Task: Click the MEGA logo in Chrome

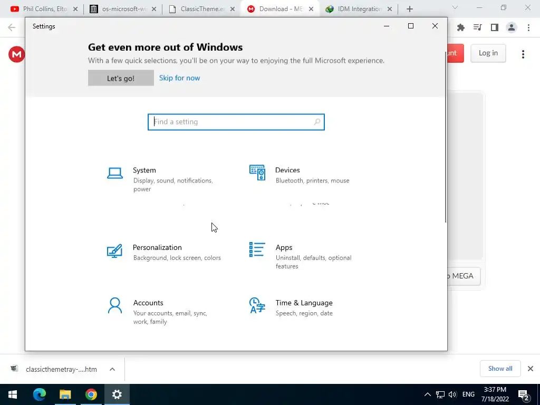Action: click(16, 54)
